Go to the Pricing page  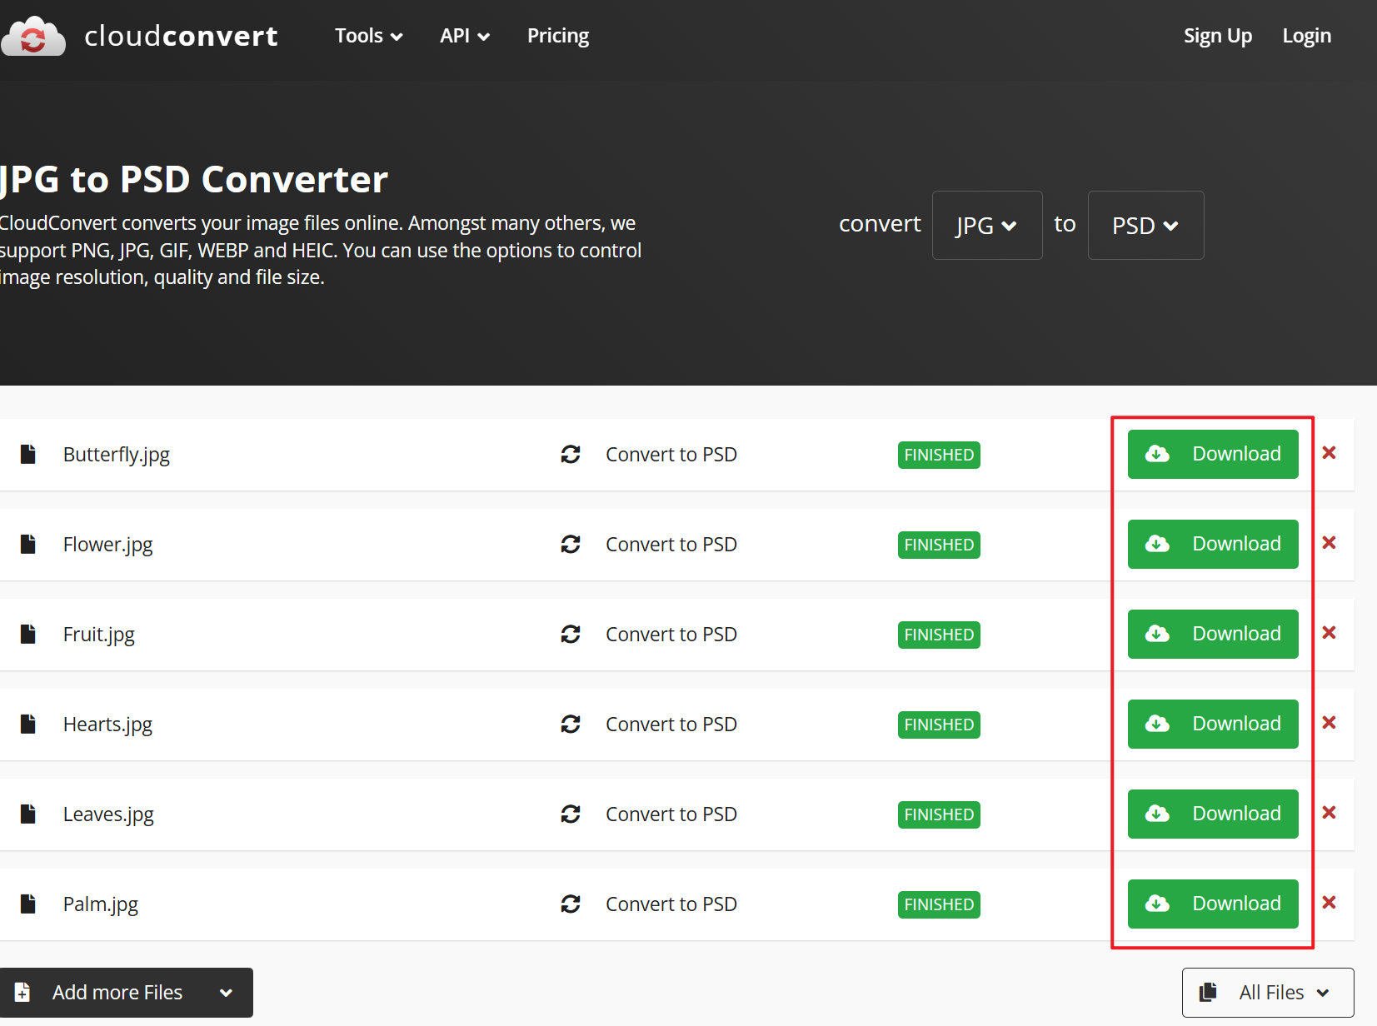557,36
